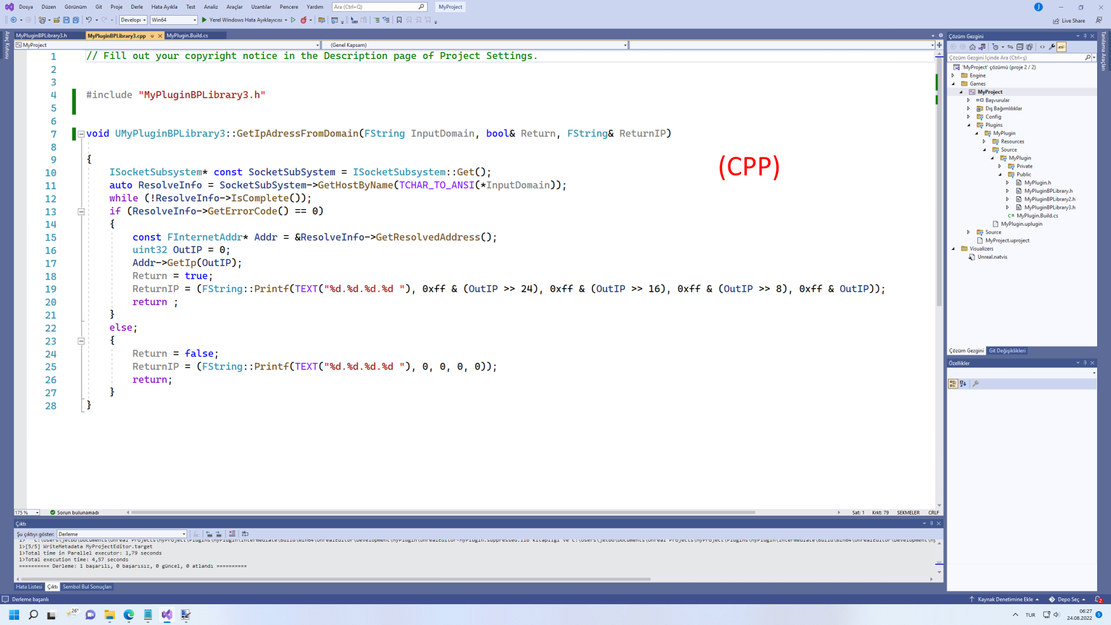Viewport: 1111px width, 625px height.
Task: Click the Bookmark toggle icon in toolbar
Action: [x=399, y=20]
